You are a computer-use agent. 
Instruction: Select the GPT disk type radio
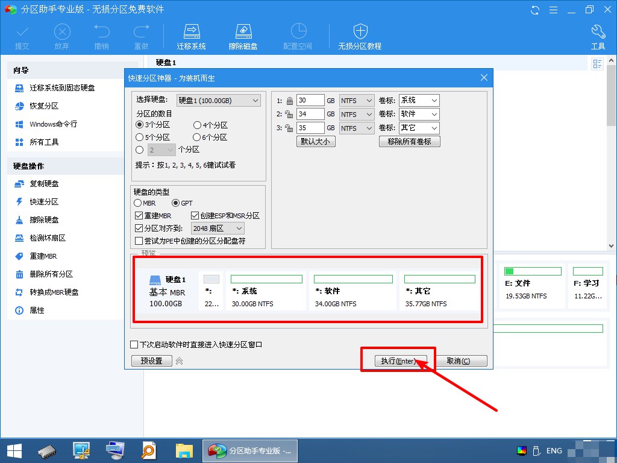[x=175, y=203]
